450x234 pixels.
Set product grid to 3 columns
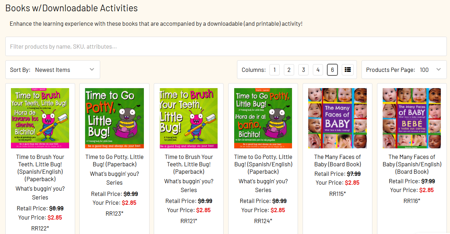tap(303, 70)
